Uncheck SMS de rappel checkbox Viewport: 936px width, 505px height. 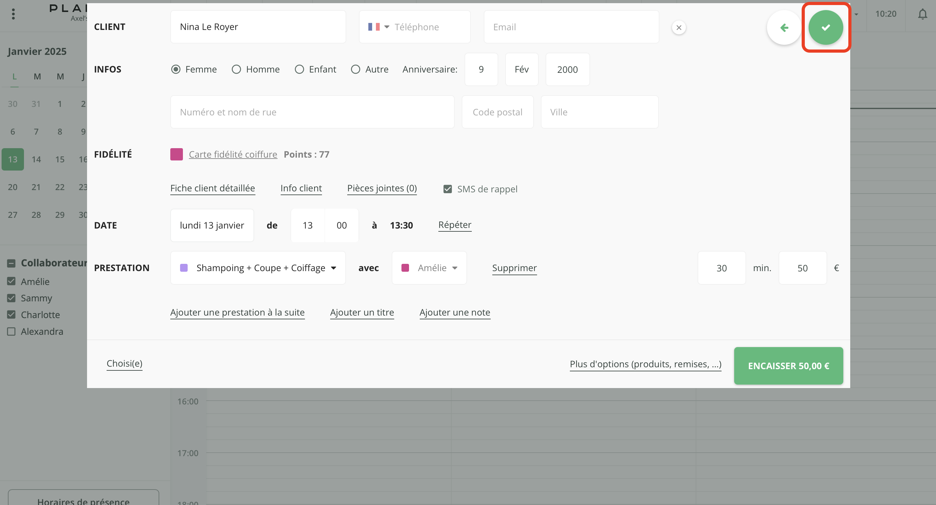447,189
